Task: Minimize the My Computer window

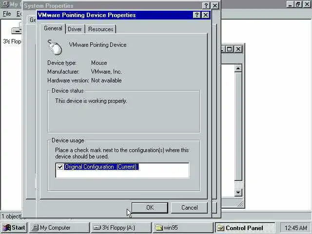Action: (x=291, y=4)
